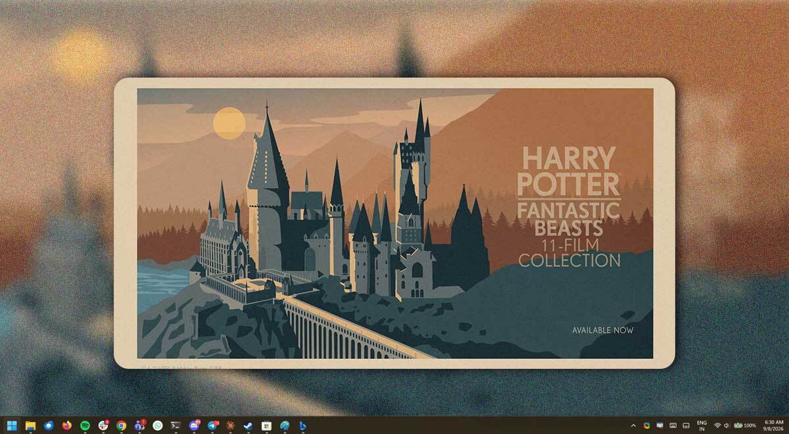This screenshot has width=789, height=434.
Task: Open the Windows Start menu
Action: pos(12,425)
